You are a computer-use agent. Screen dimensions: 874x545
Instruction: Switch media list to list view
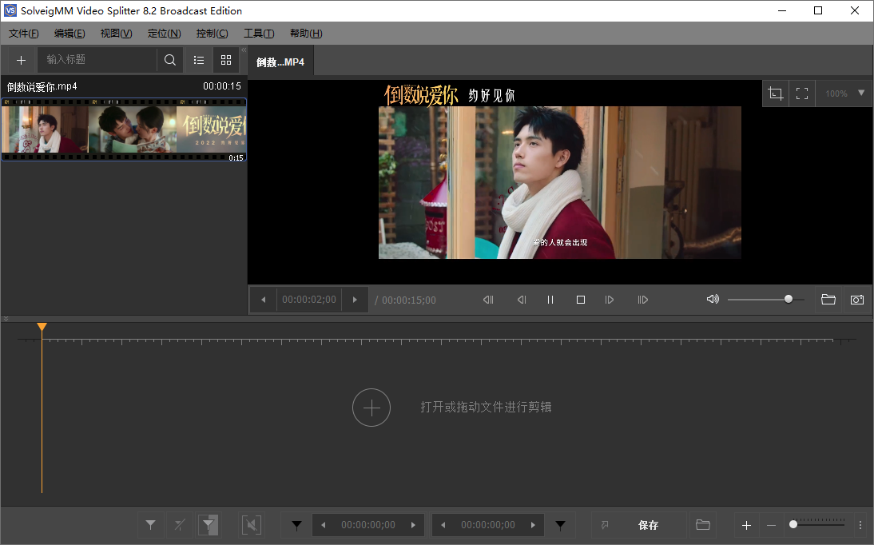click(x=198, y=60)
